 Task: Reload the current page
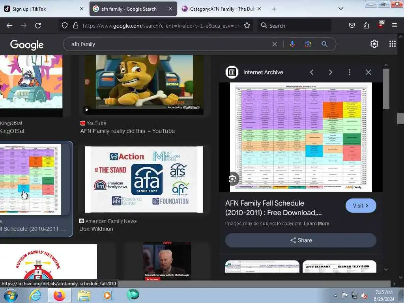[38, 26]
